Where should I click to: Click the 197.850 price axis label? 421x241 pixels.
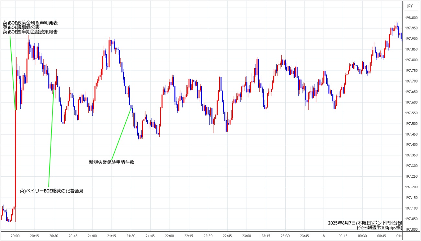pyautogui.click(x=411, y=49)
